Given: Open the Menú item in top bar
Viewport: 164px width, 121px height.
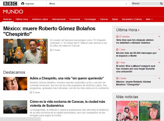Looking at the screenshot, I should tap(52, 4).
